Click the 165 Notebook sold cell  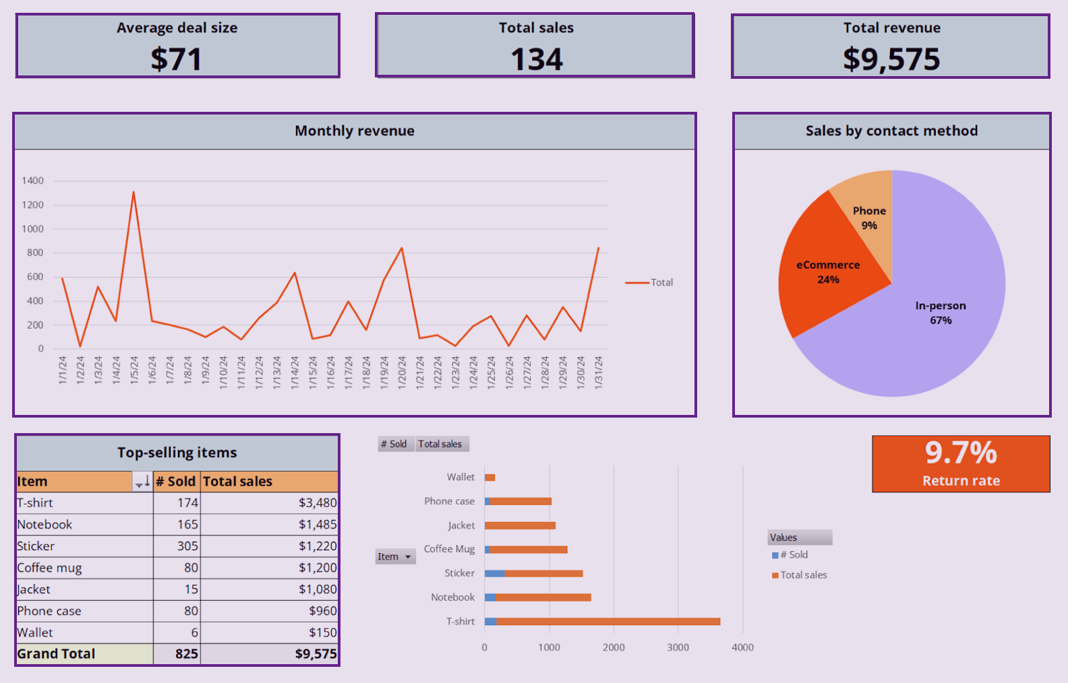tap(177, 525)
